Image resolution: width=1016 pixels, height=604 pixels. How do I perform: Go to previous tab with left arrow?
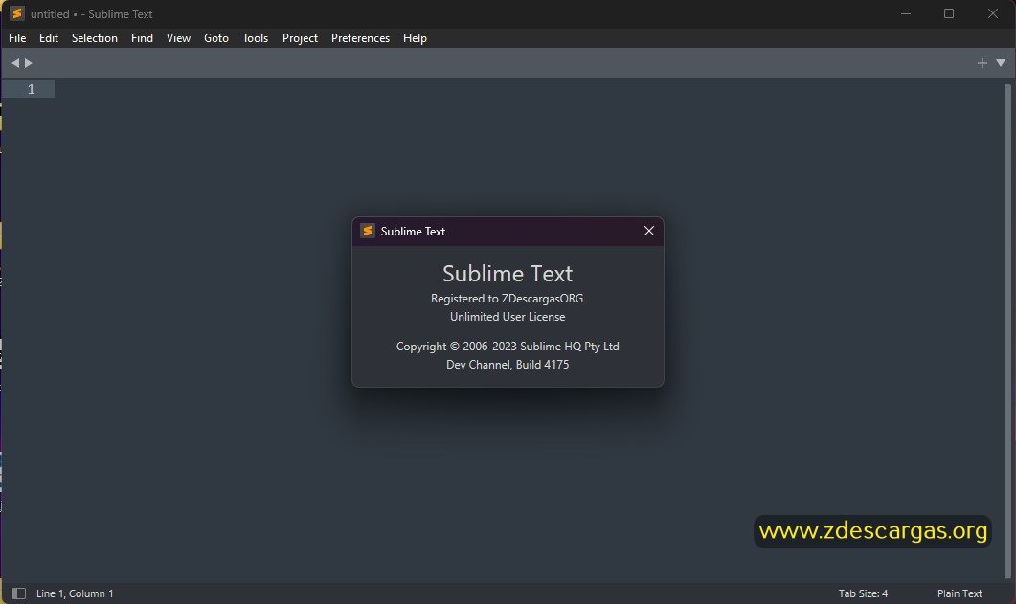click(15, 63)
